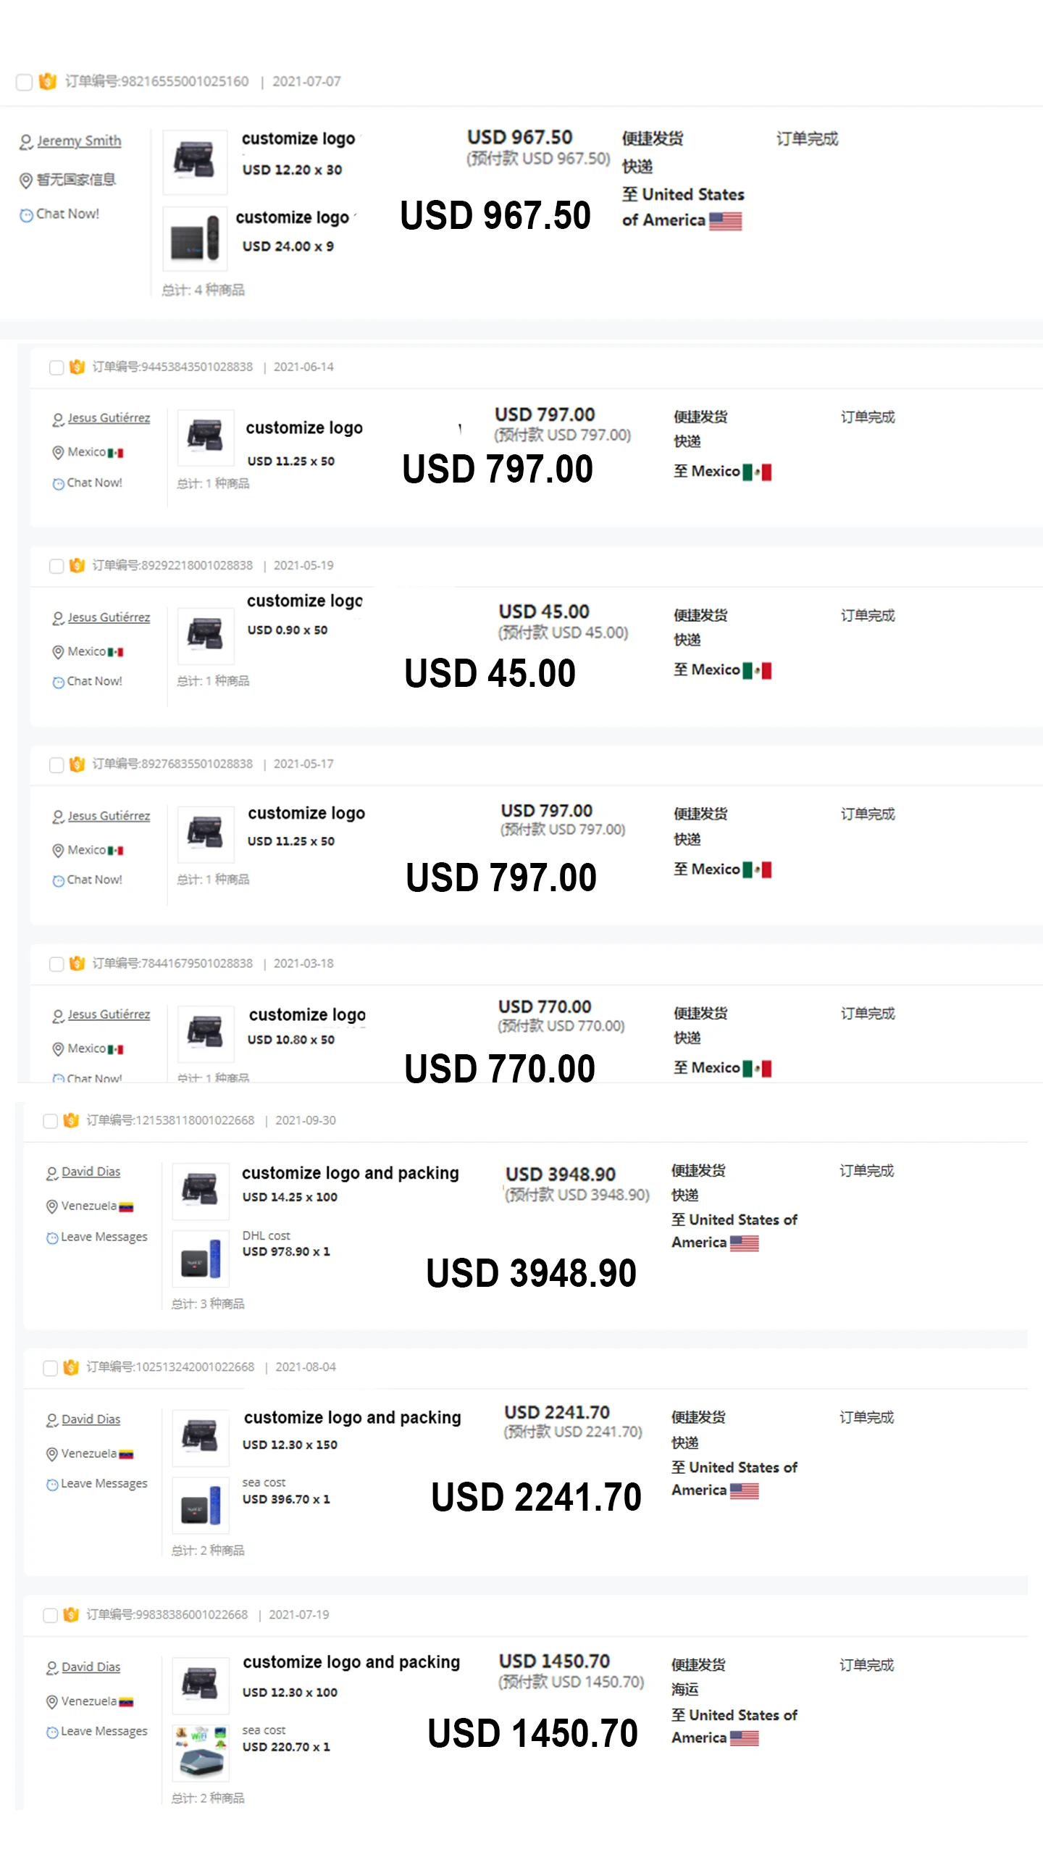Check the order dated 2021-09-30
Viewport: 1043px width, 1865px height.
[x=50, y=1121]
